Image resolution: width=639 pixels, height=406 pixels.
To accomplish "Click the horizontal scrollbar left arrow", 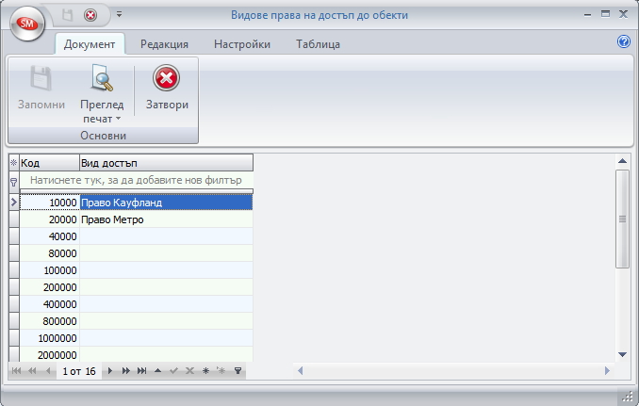I will pyautogui.click(x=301, y=370).
